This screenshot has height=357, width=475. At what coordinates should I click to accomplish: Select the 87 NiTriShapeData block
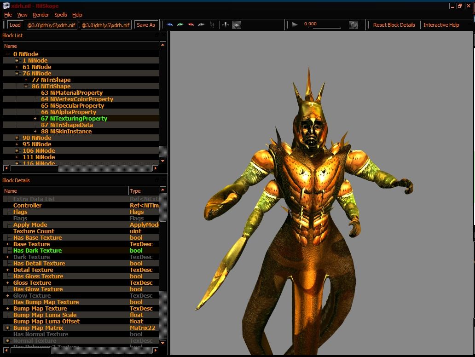click(x=67, y=125)
